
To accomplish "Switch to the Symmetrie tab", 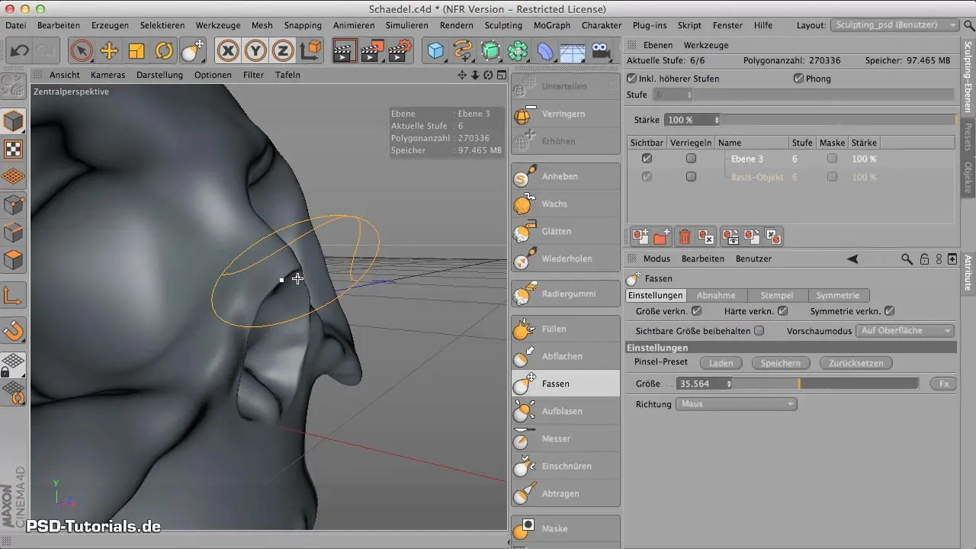I will pos(838,295).
